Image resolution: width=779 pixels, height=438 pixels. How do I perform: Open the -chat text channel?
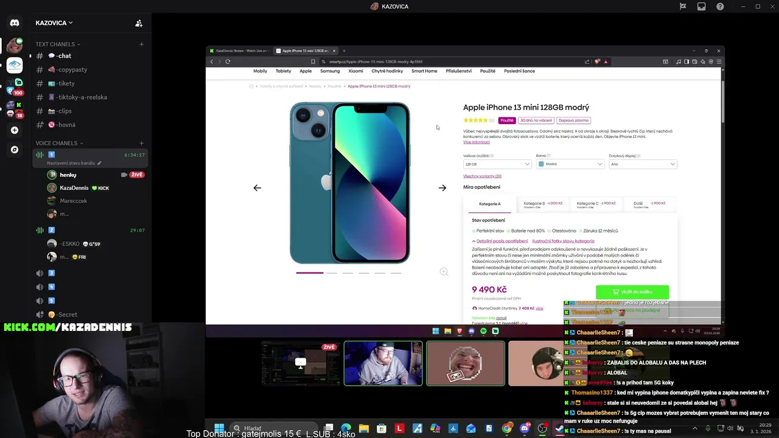pos(90,56)
